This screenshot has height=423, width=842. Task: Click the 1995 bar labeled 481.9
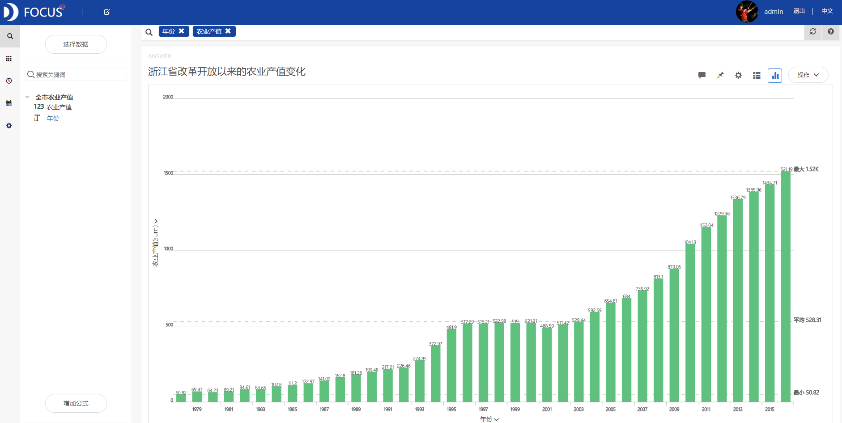point(451,365)
